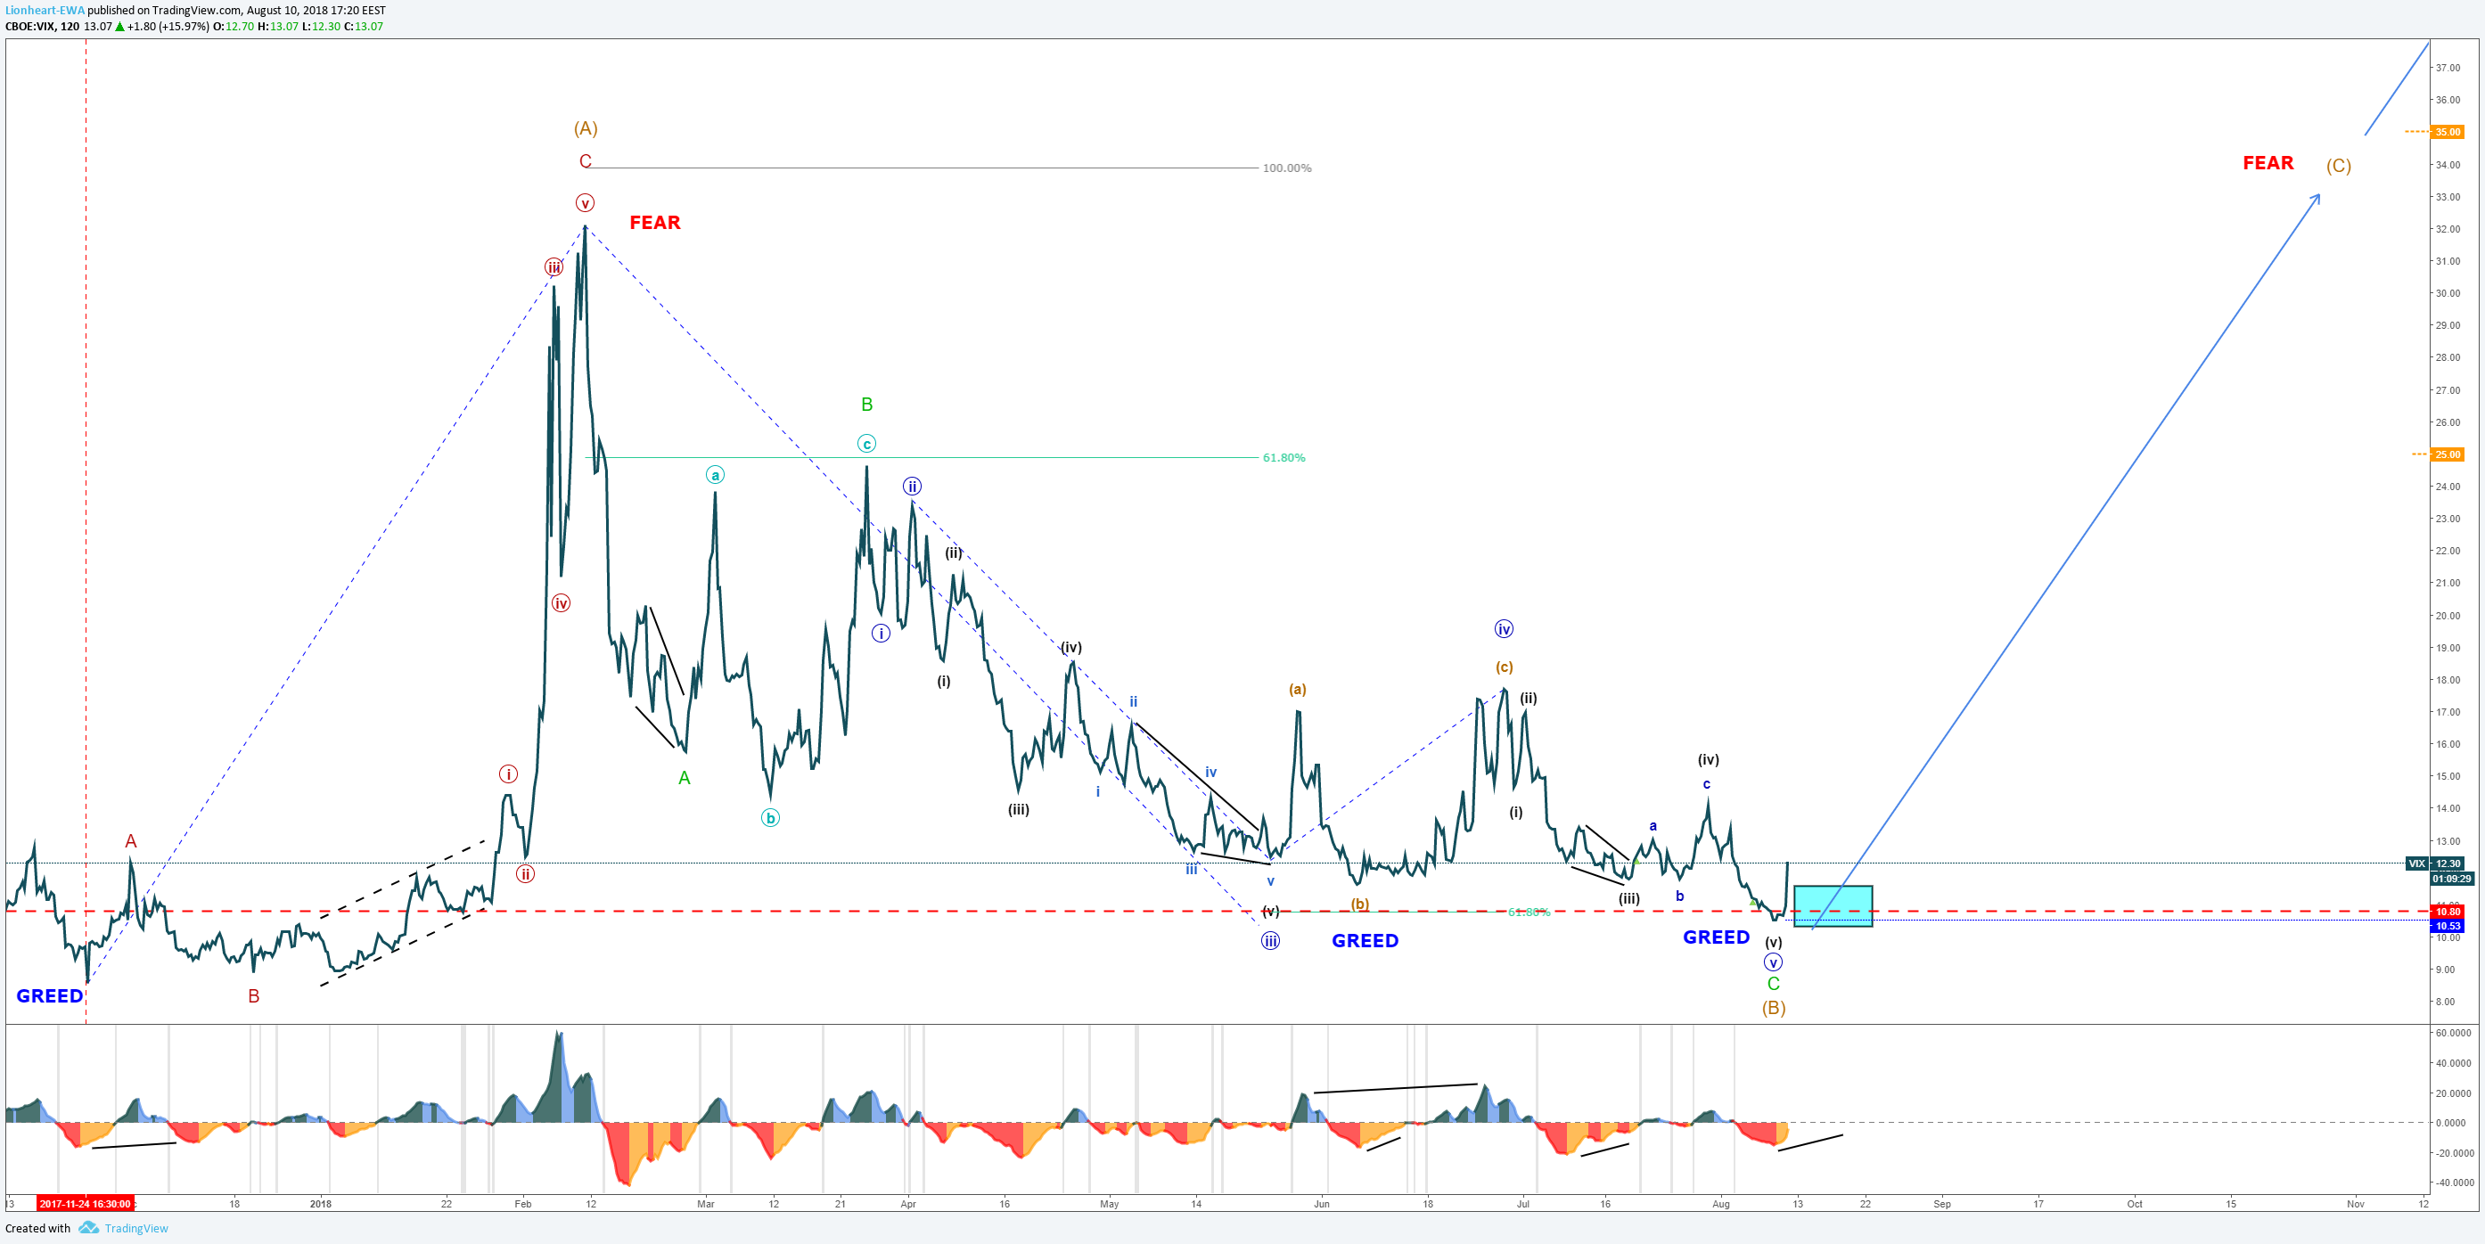Click the cyan rectangle target zone
This screenshot has height=1244, width=2485.
click(x=1833, y=905)
